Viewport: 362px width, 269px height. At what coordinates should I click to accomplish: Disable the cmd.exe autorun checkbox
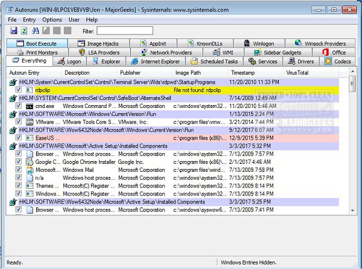[x=19, y=106]
